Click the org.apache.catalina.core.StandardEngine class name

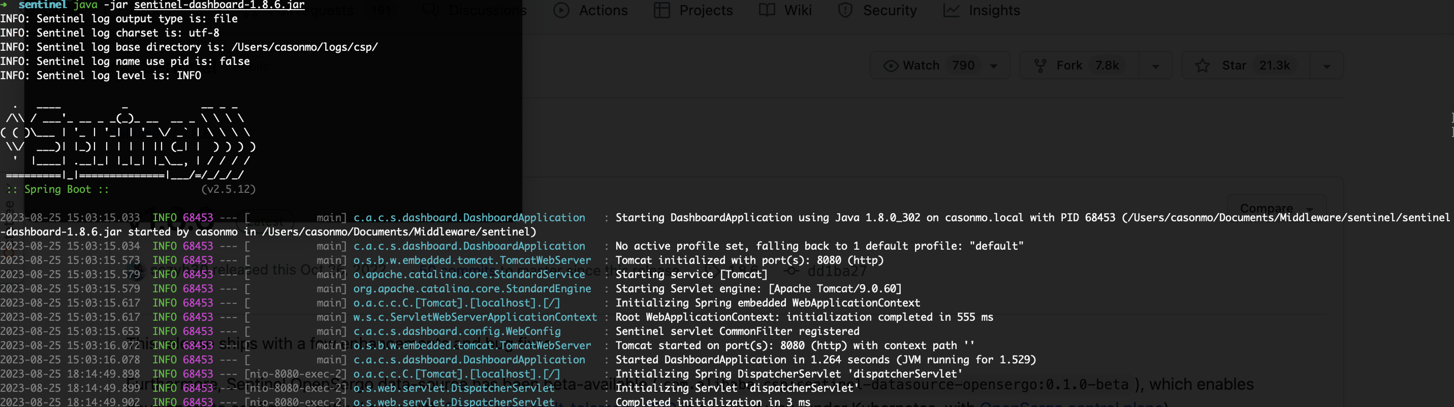[x=472, y=288]
